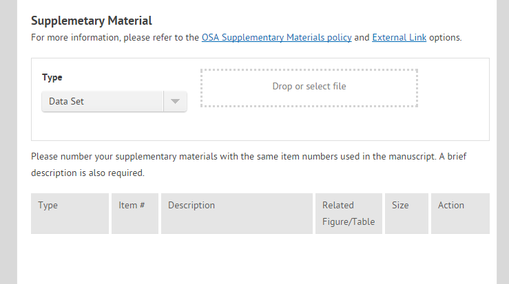Click the Related Figure/Table column header

(348, 213)
